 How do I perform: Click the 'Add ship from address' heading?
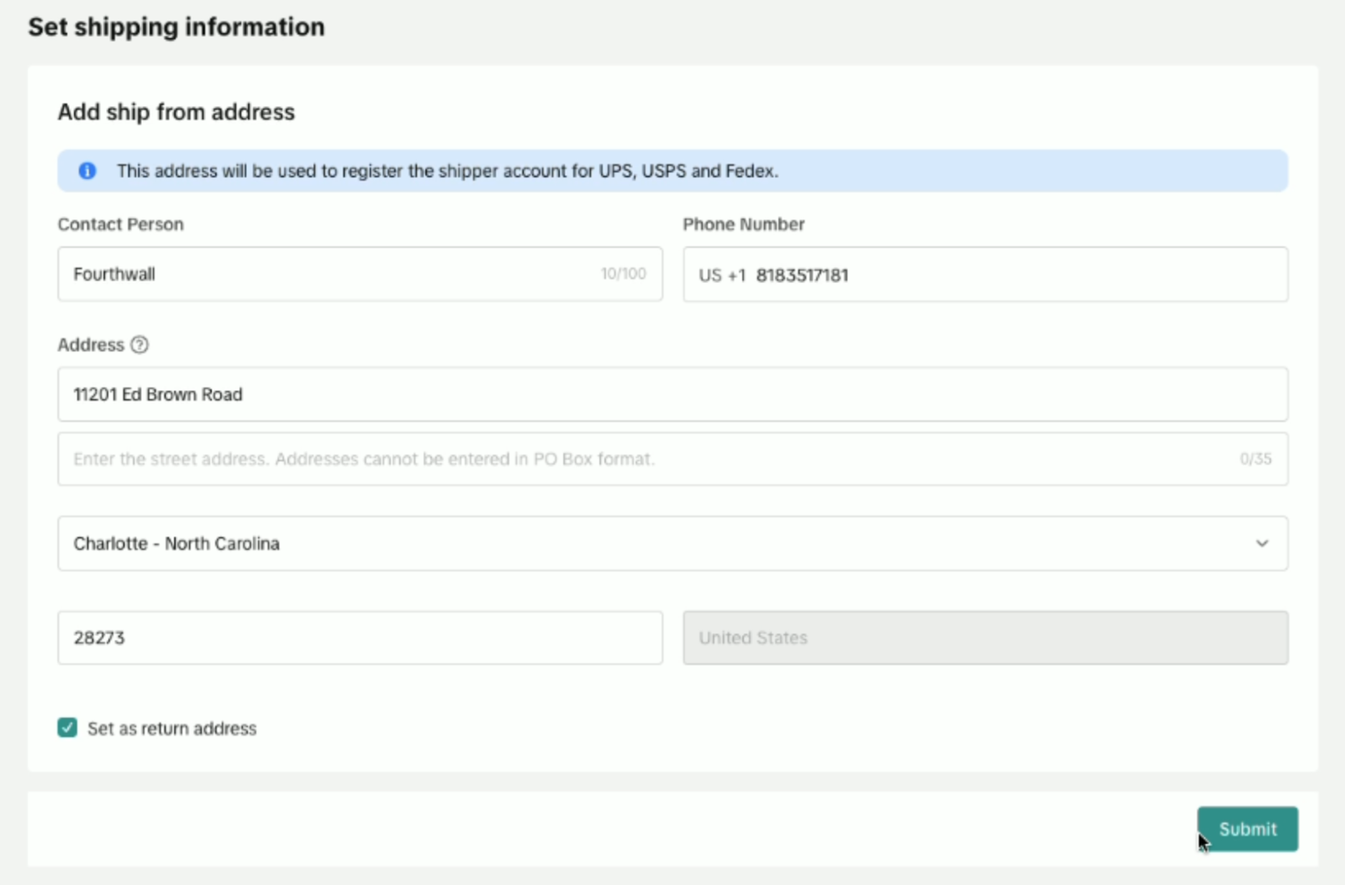tap(176, 112)
